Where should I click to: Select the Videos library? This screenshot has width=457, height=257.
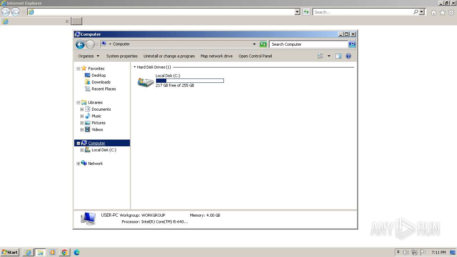click(97, 130)
